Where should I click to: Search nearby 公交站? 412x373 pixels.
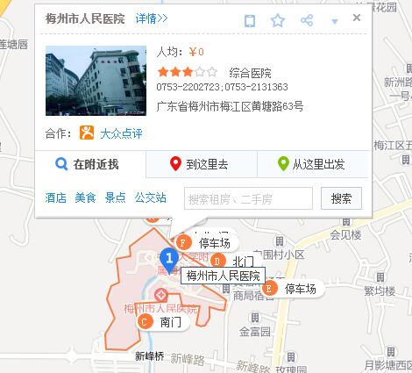151,197
